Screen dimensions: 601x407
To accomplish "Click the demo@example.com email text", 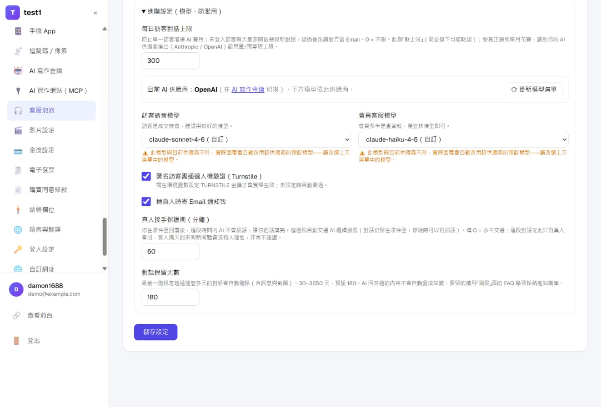I will (x=54, y=294).
